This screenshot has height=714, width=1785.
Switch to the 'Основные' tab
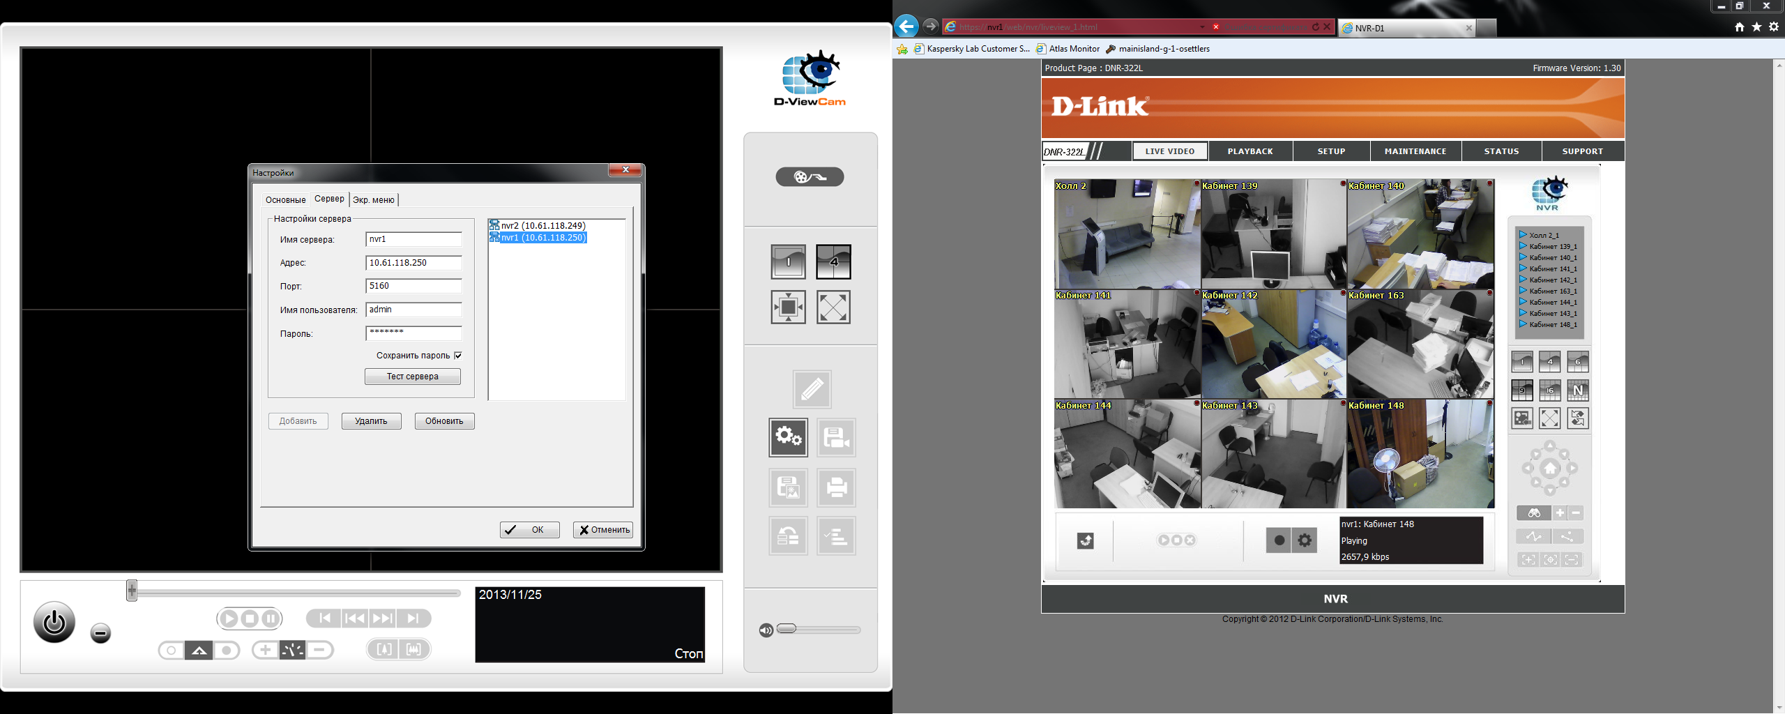pos(285,200)
